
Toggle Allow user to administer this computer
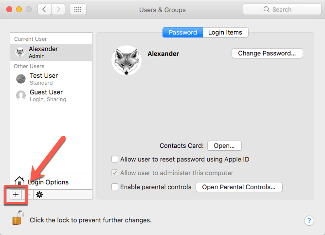115,173
